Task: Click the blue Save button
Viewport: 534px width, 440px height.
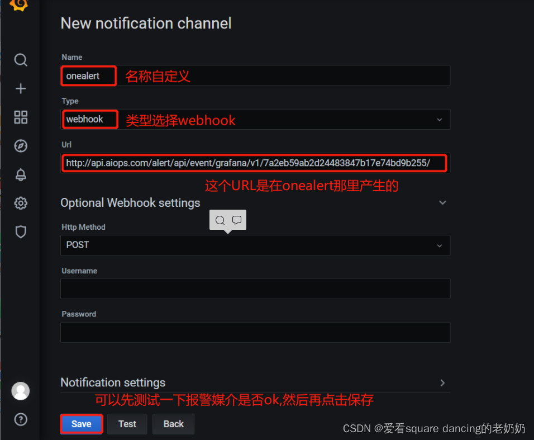Action: tap(82, 424)
